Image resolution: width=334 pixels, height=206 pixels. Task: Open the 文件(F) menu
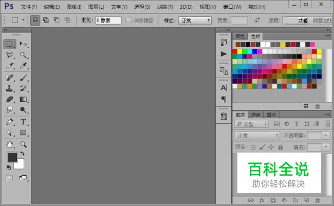29,7
